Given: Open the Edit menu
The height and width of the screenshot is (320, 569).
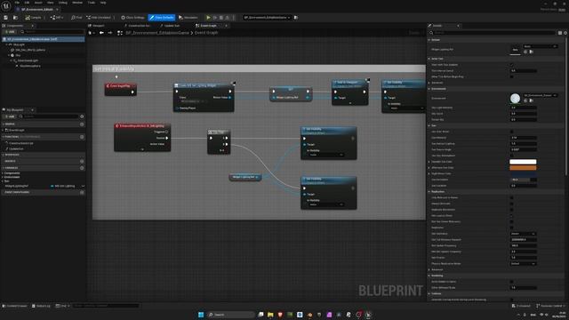Looking at the screenshot, I should click(27, 3).
